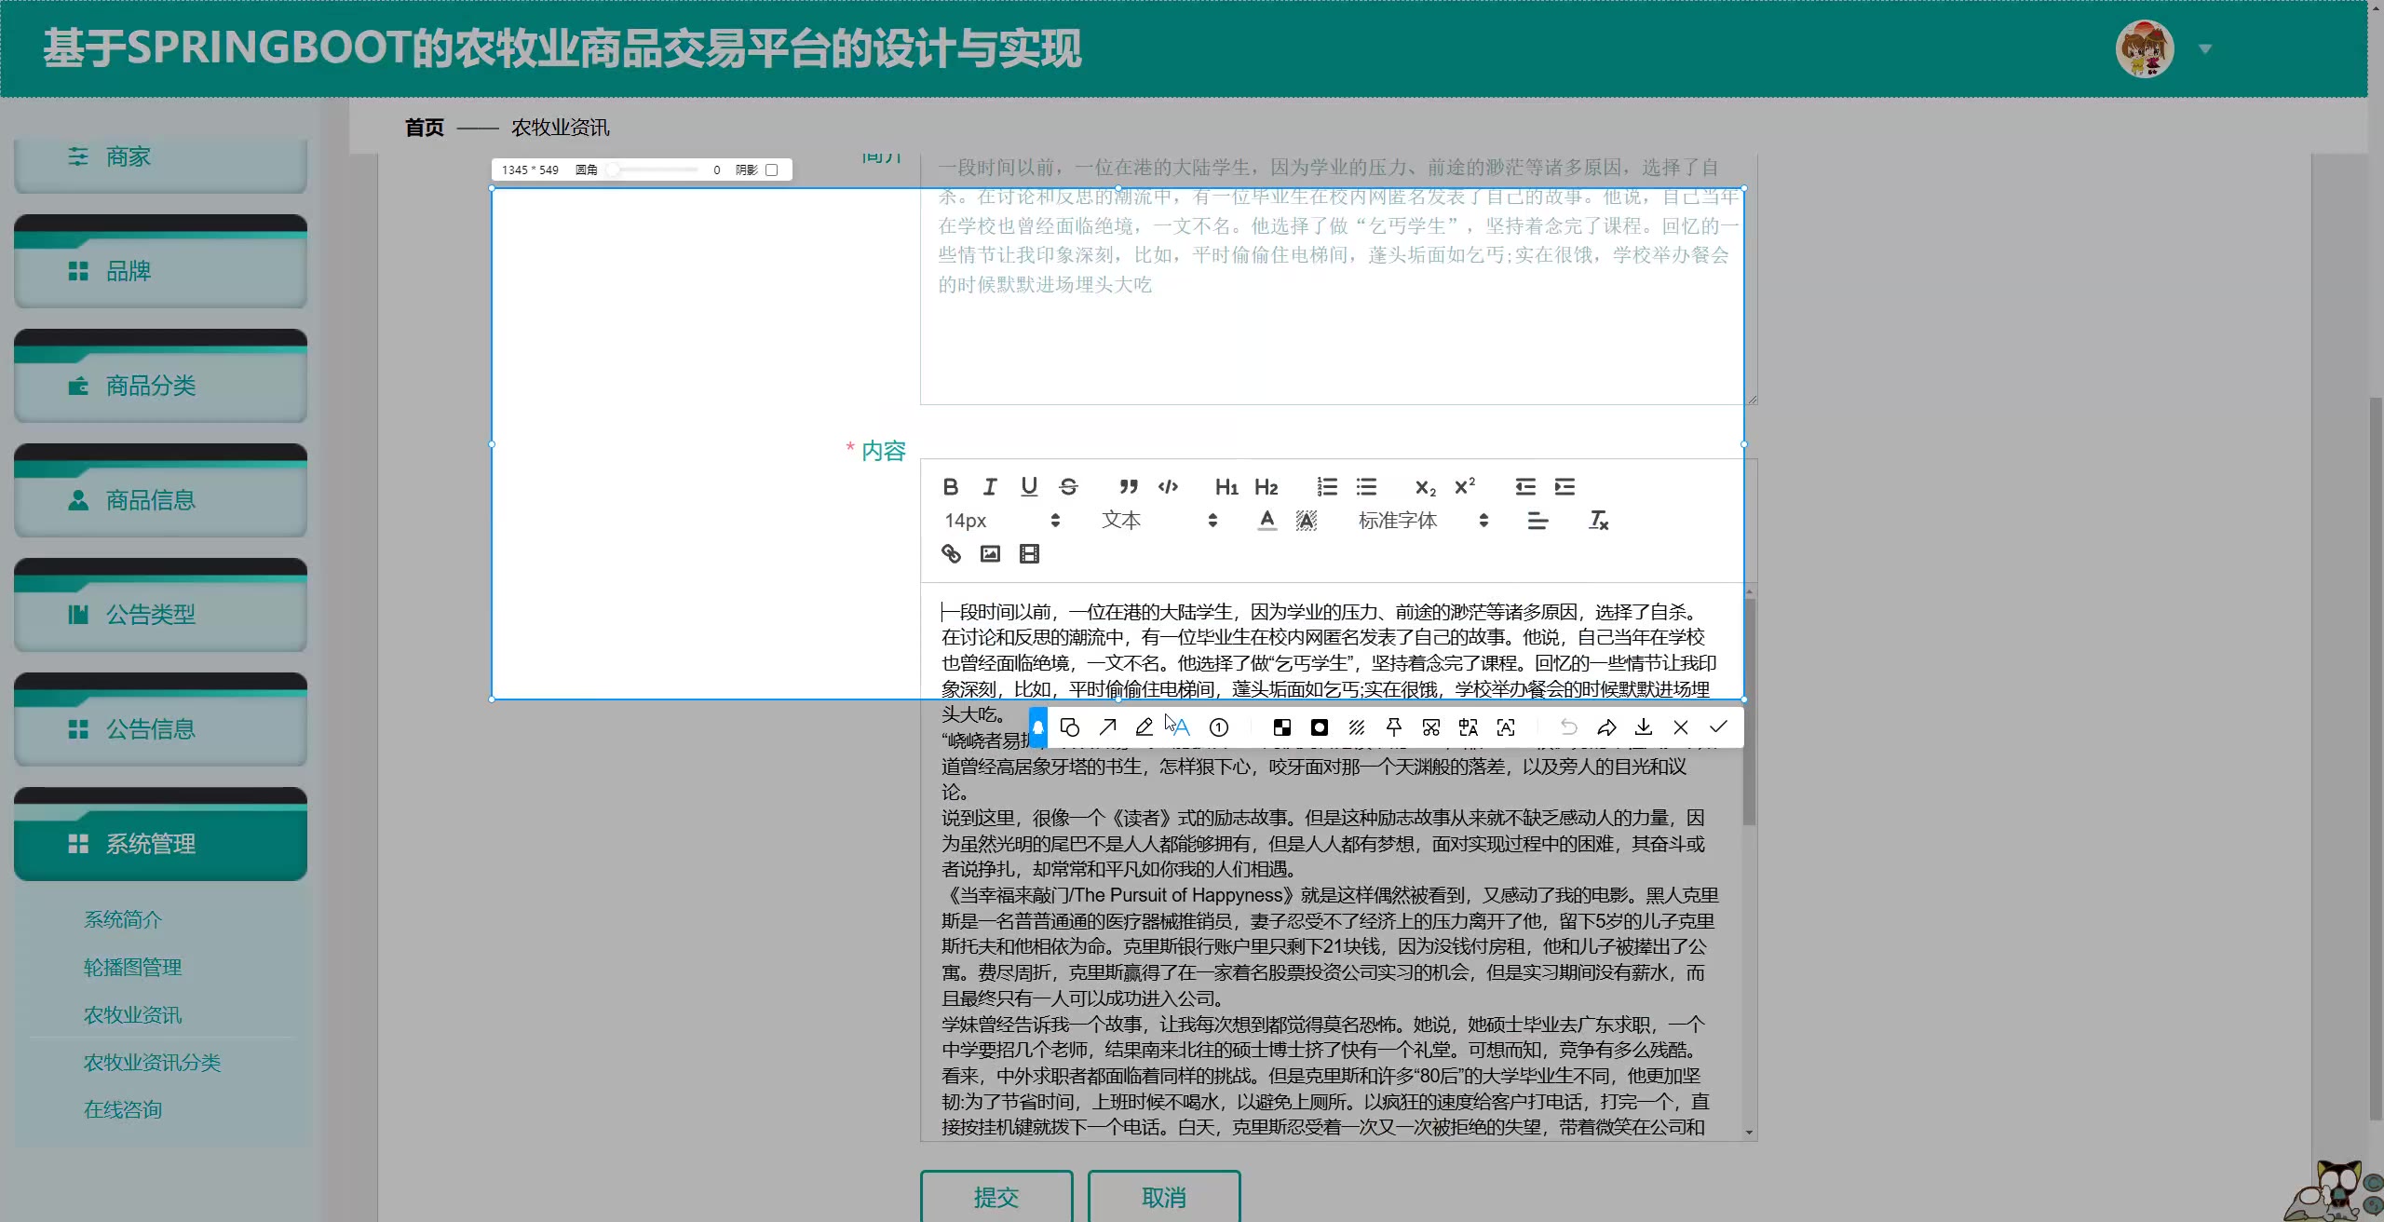Toggle underline formatting in the editor
This screenshot has width=2384, height=1222.
tap(1028, 486)
